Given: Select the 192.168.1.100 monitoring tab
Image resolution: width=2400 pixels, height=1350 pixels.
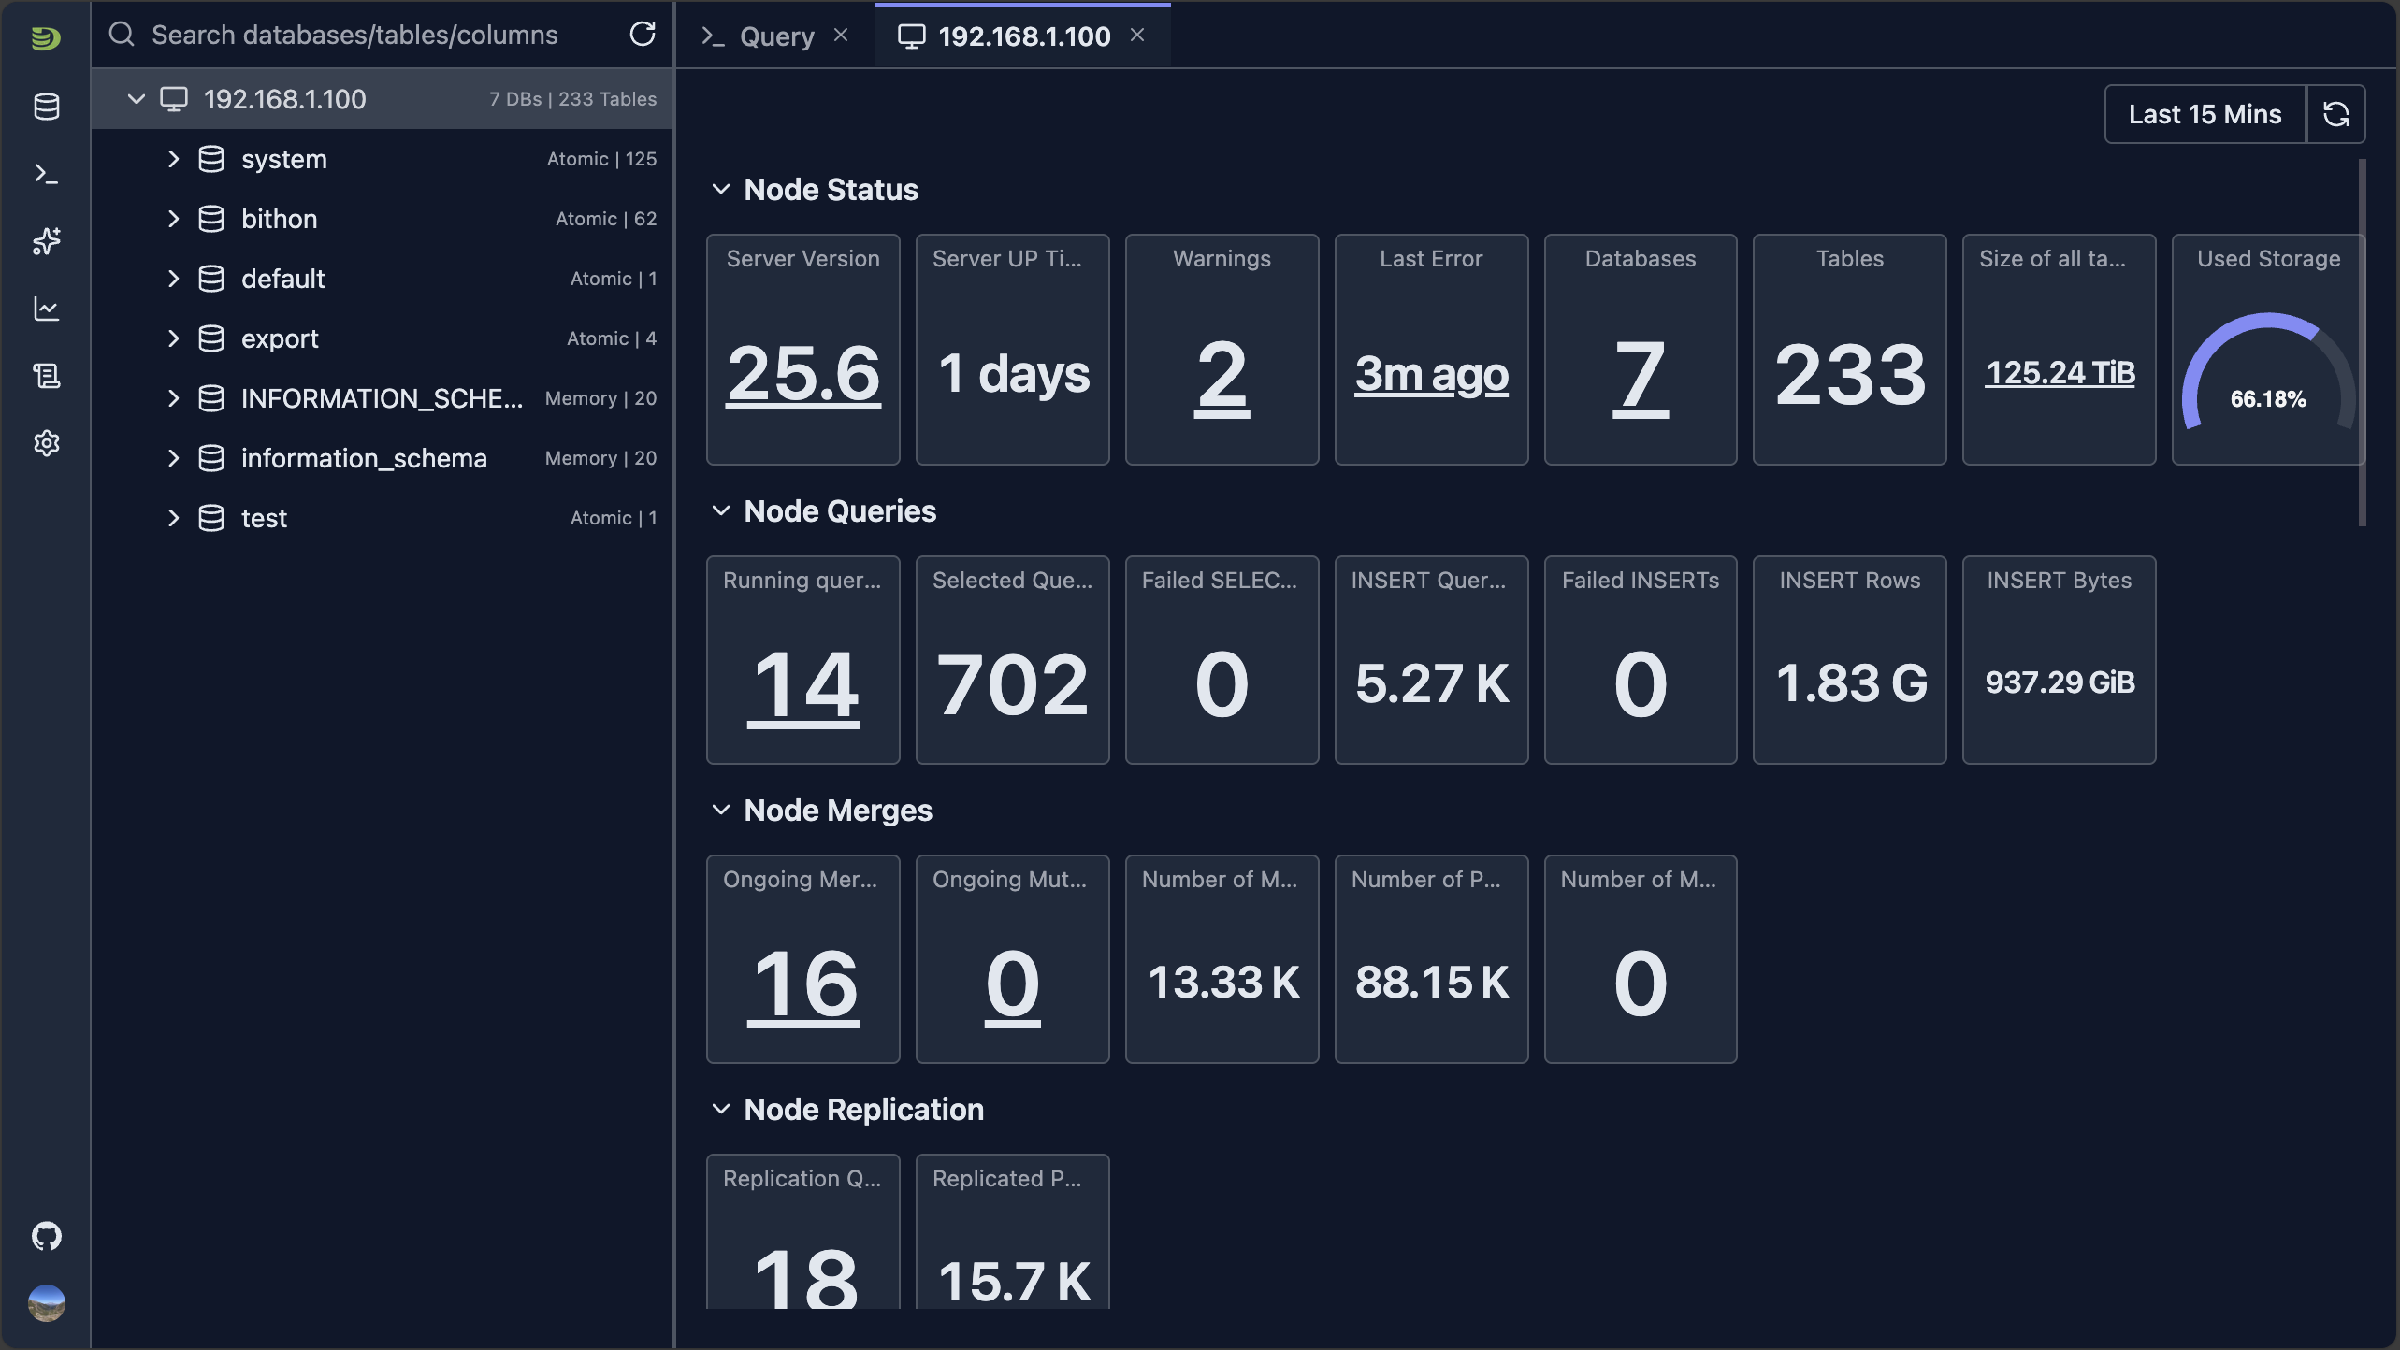Looking at the screenshot, I should pyautogui.click(x=1024, y=36).
